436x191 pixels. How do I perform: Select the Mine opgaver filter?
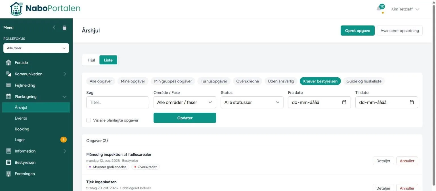click(133, 81)
